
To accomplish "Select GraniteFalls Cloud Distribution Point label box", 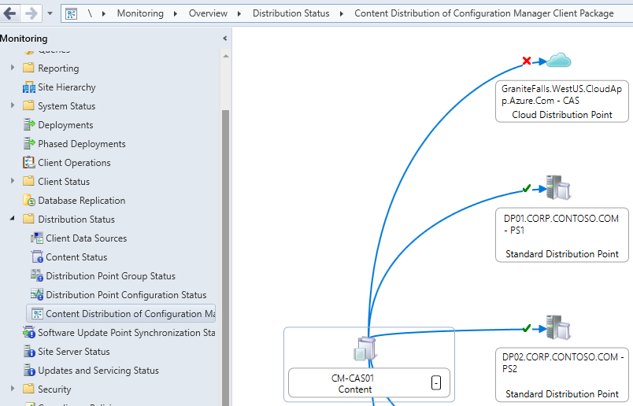I will [562, 101].
